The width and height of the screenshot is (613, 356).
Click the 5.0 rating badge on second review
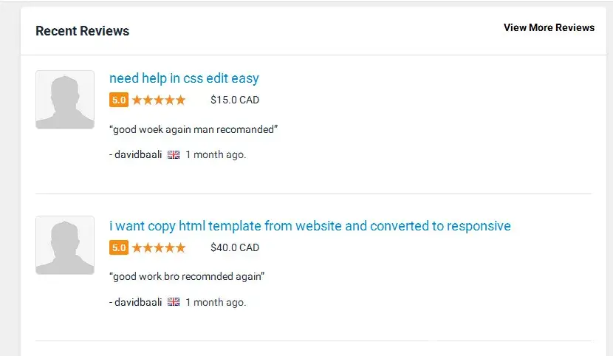click(x=119, y=247)
